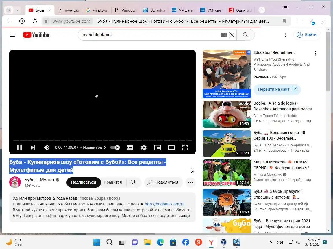Show hidden system tray icons
333x249 pixels.
point(270,242)
